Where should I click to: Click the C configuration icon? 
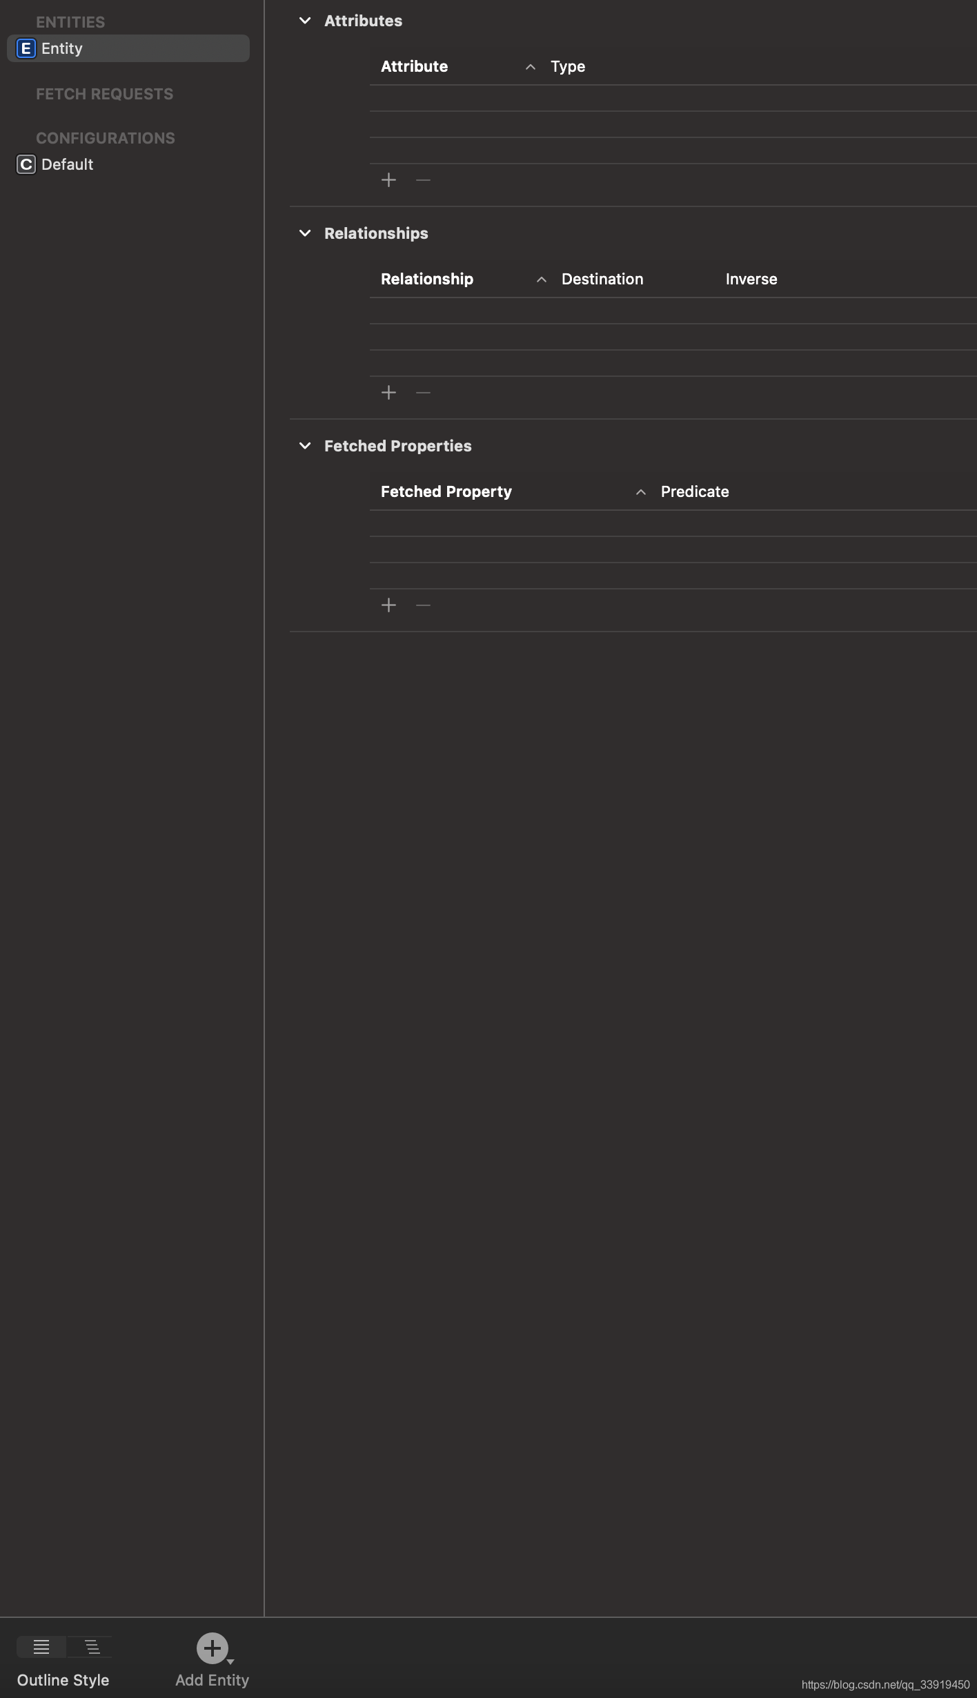[x=26, y=164]
